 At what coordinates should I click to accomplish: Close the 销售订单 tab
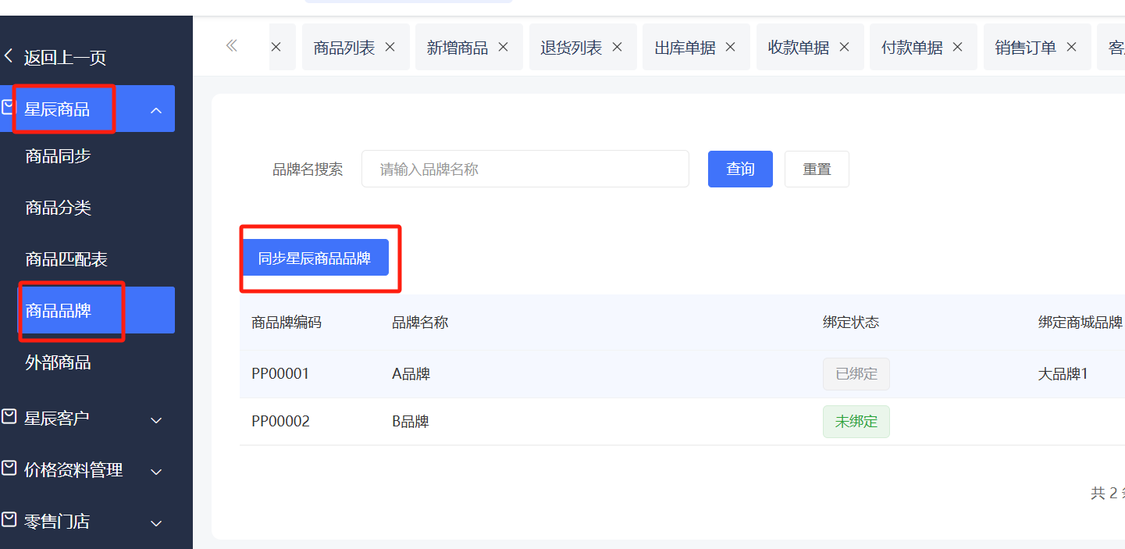coord(1072,47)
